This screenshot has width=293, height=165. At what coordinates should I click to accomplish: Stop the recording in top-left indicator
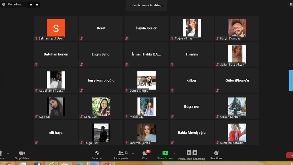(x=37, y=5)
